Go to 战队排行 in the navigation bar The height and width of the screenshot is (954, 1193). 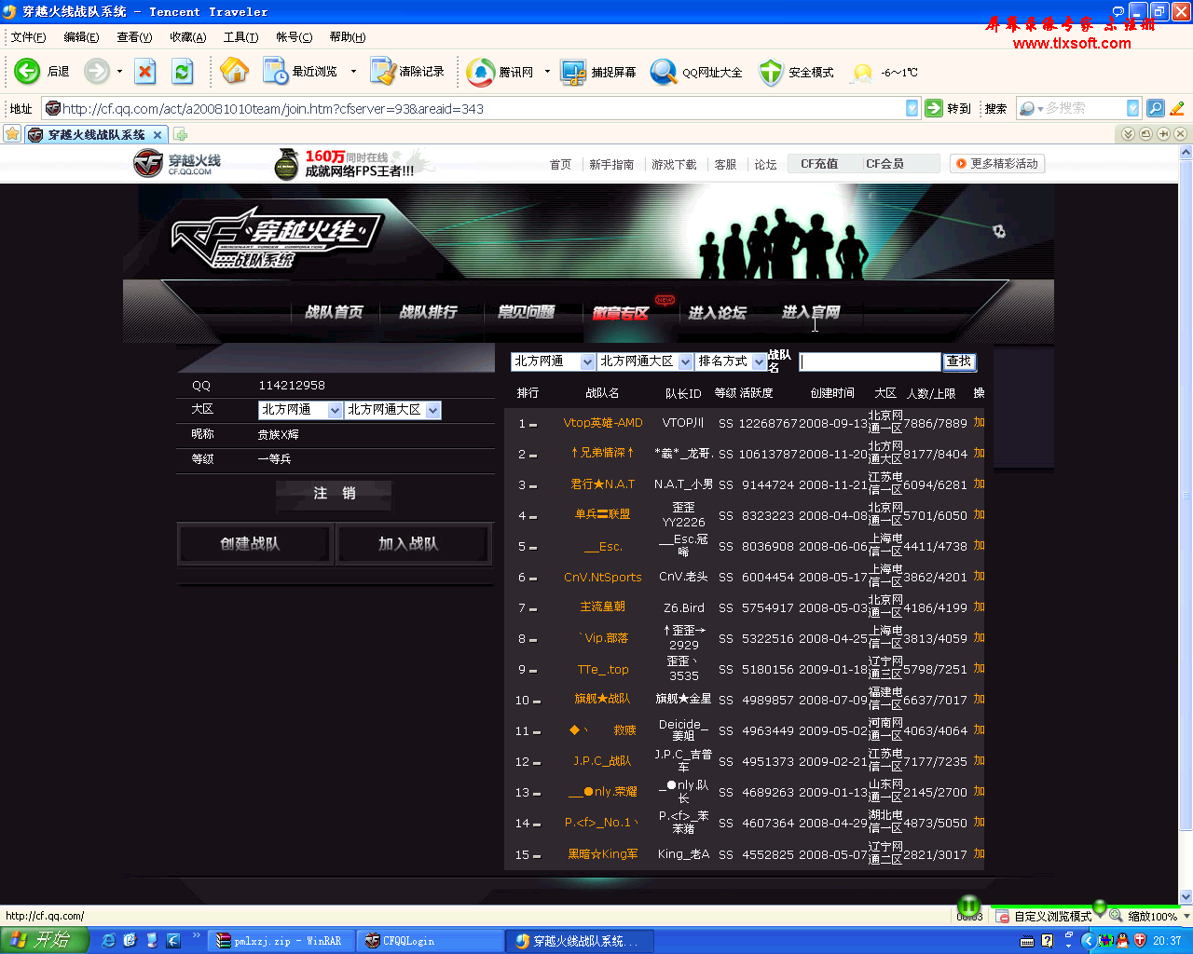click(x=429, y=312)
